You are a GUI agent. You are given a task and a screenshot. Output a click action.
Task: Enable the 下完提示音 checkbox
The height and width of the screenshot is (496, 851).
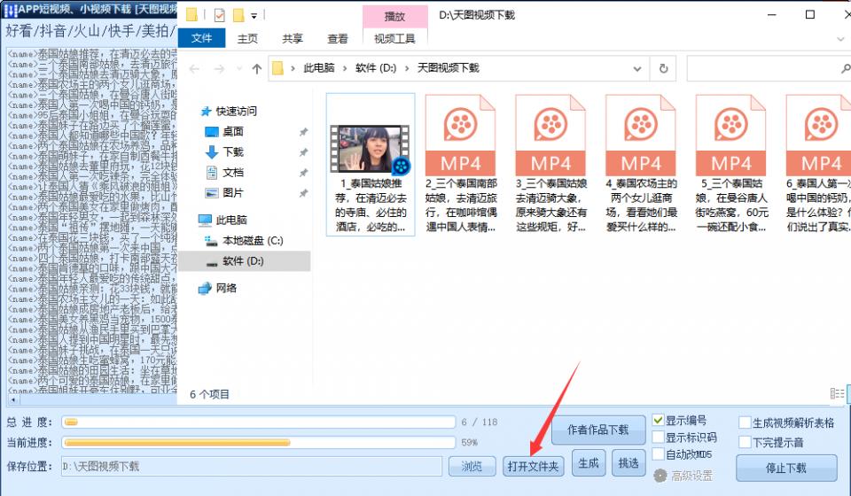[746, 442]
